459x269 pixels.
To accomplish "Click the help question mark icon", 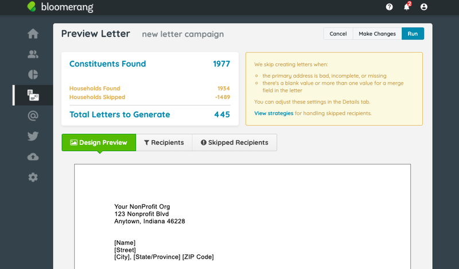I will (x=389, y=7).
